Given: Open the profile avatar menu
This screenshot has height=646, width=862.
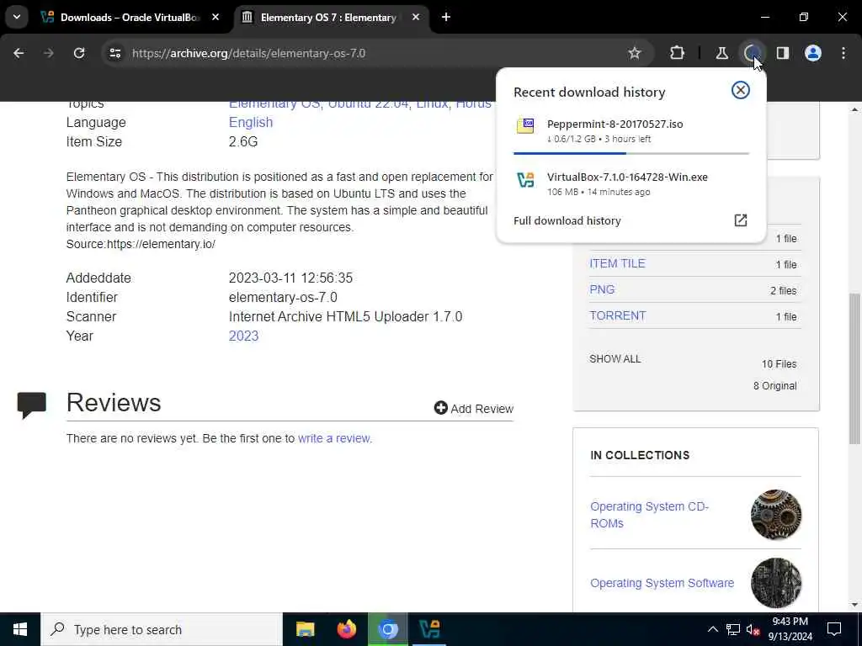Looking at the screenshot, I should 813,53.
